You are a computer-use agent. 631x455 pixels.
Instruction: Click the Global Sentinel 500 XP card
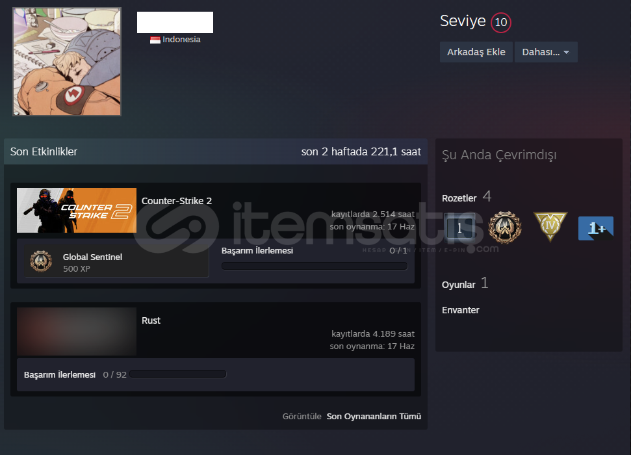tap(116, 261)
